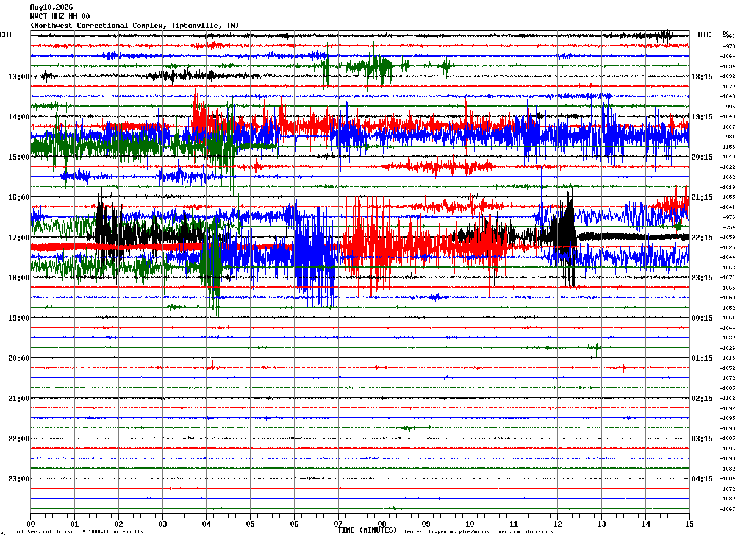The height and width of the screenshot is (540, 738).
Task: Click the 22:15 UTC time label
Action: click(x=702, y=238)
